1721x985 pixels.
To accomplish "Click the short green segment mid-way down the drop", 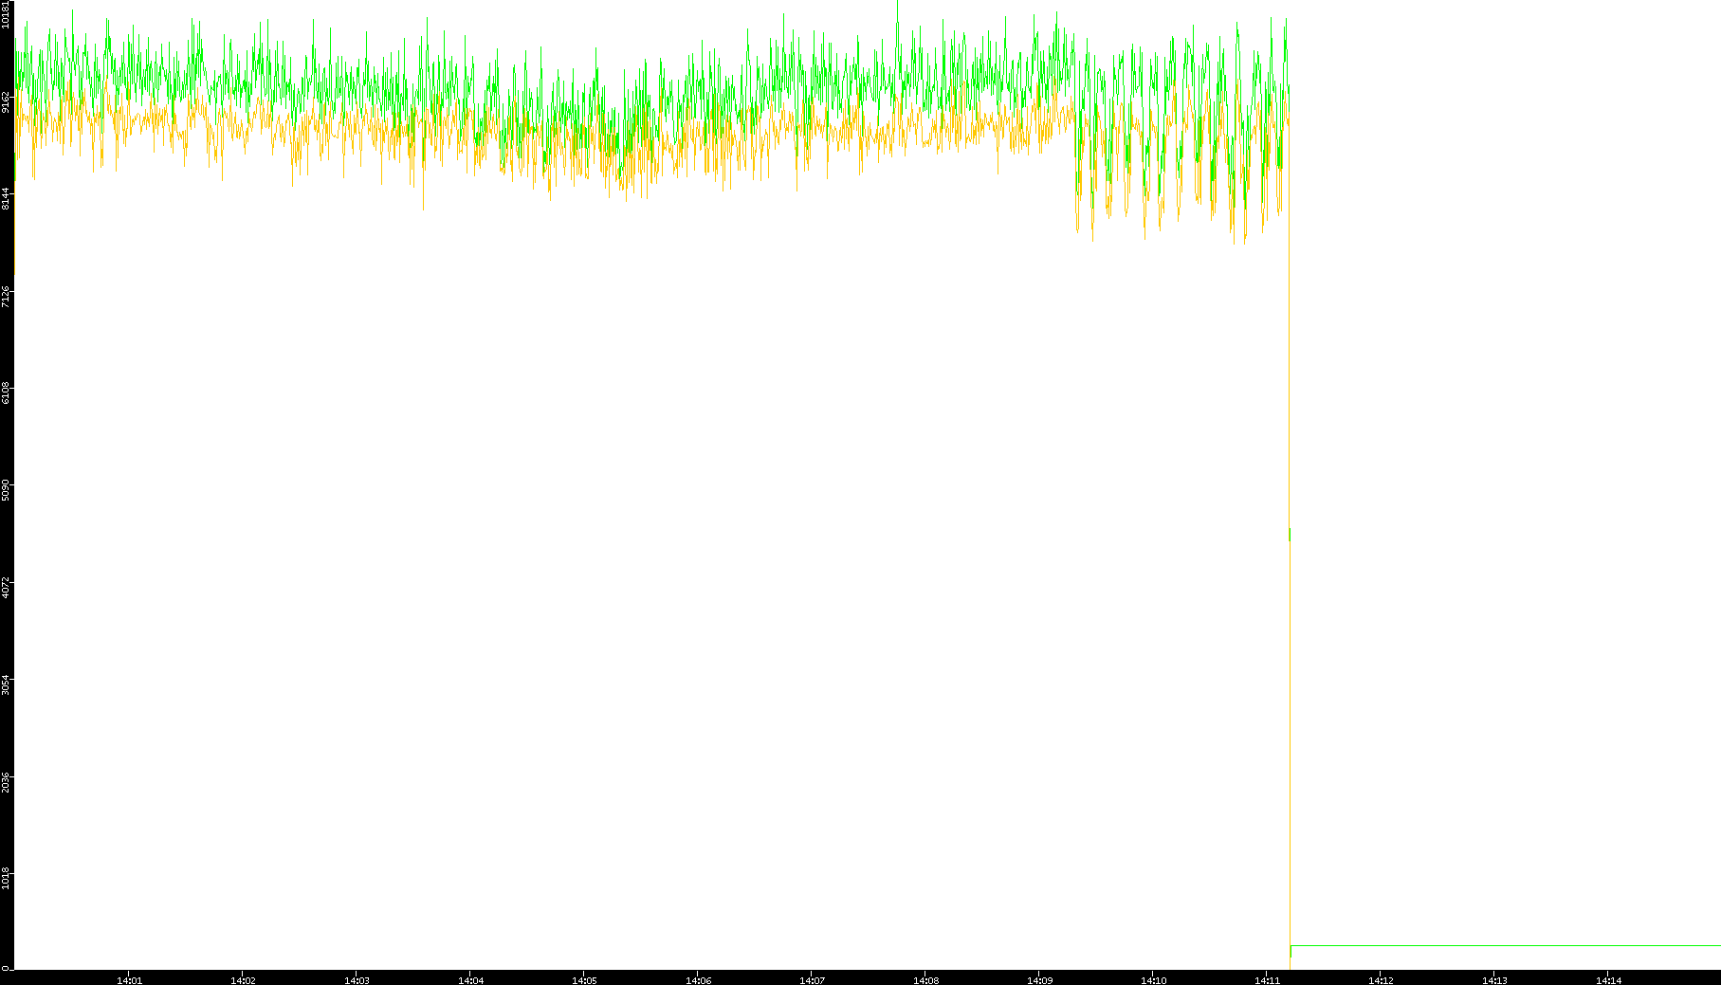I will 1290,535.
